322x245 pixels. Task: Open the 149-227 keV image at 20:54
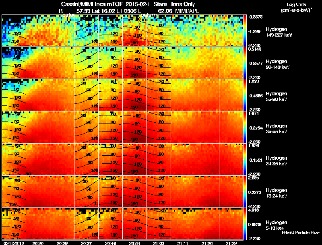click(x=135, y=31)
